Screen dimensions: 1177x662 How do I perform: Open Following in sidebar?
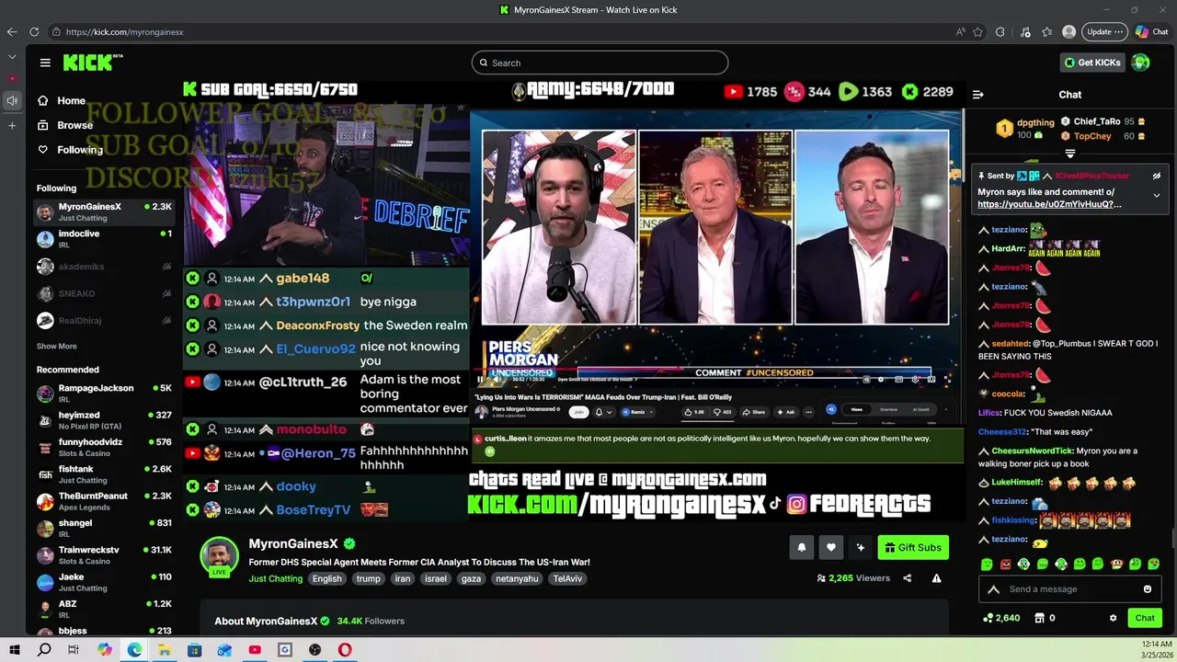(70, 149)
